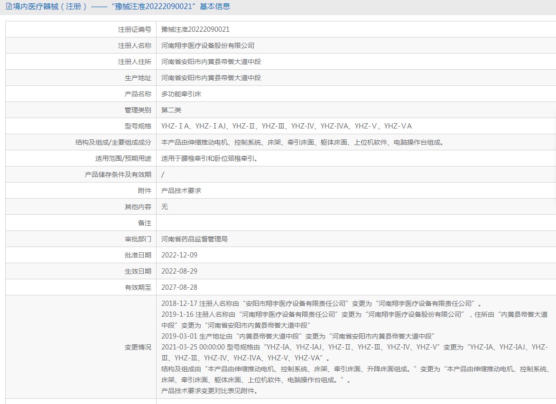Screen dimensions: 556x404
Task: Select the registration number 豫械注准20222090021 in the table
Action: 195,29
